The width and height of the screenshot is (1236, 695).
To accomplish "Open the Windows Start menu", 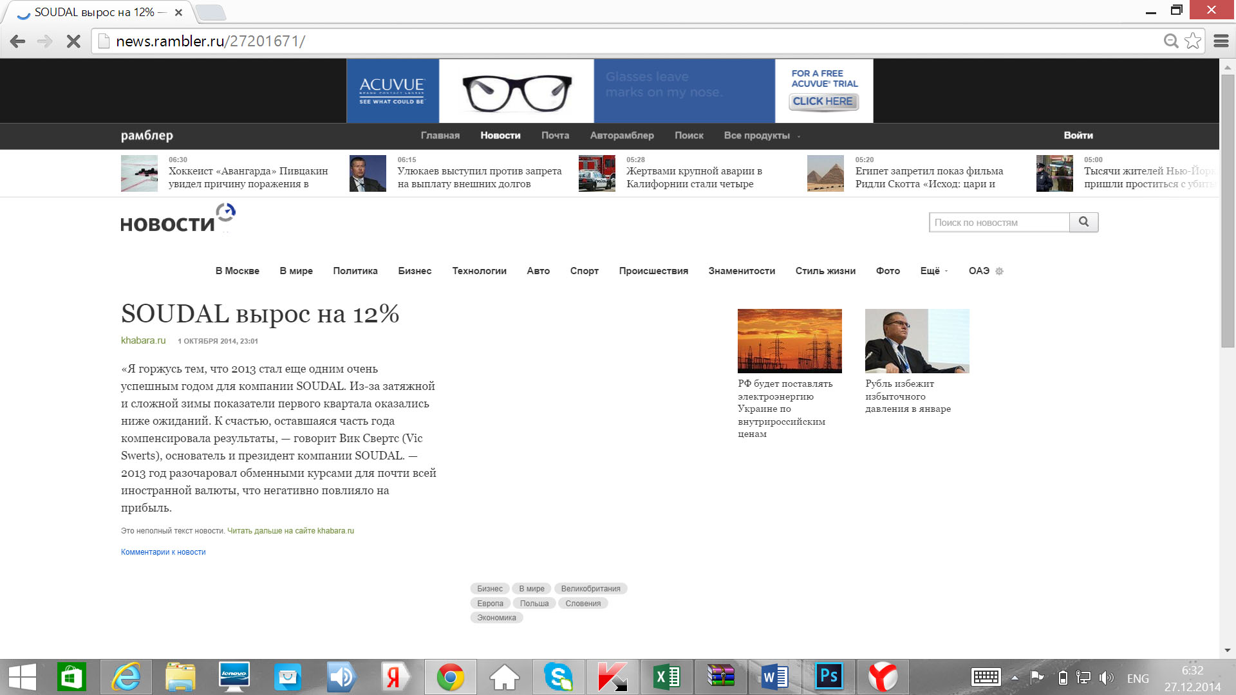I will 23,677.
